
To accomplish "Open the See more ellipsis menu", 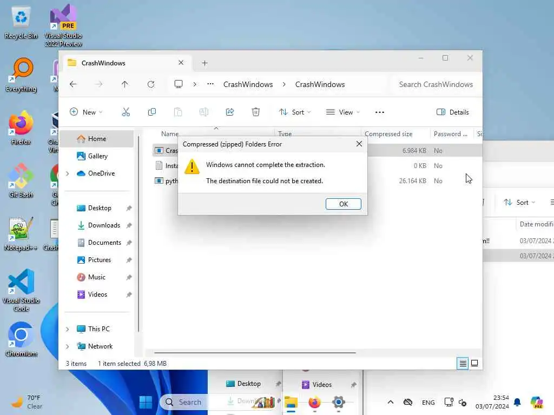I will [379, 112].
